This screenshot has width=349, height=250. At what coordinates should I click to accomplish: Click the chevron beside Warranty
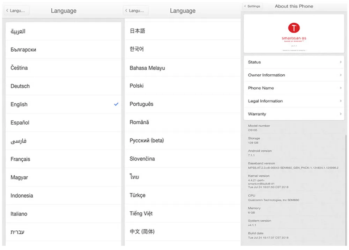(341, 113)
